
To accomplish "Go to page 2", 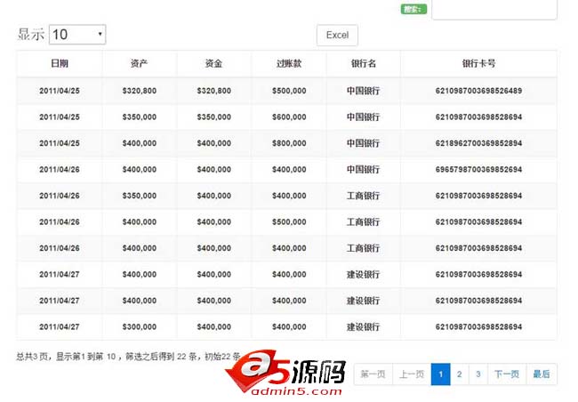I will click(x=460, y=374).
